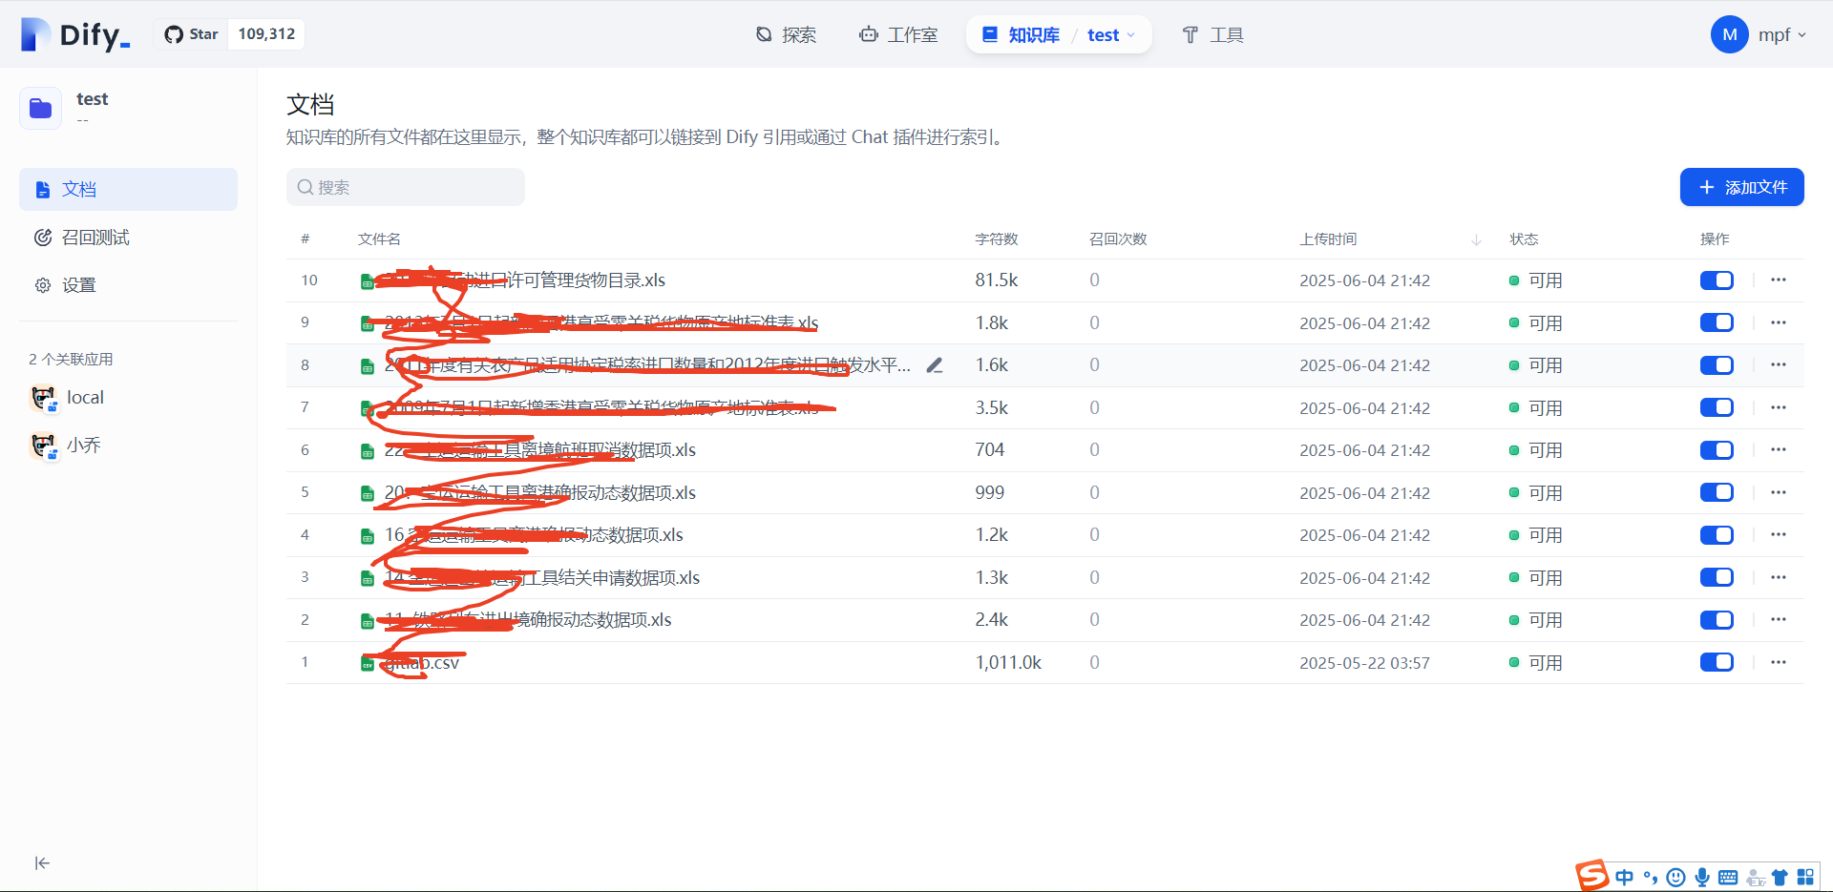This screenshot has width=1833, height=892.
Task: Open the 探索 (Explore) section via its planet icon
Action: [763, 34]
